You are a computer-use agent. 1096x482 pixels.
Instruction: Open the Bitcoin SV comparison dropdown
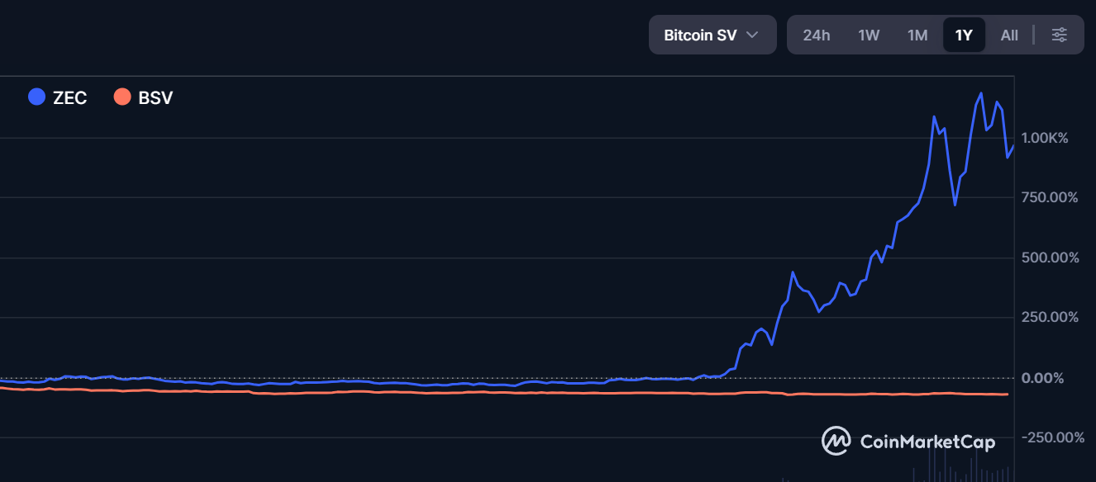coord(712,35)
